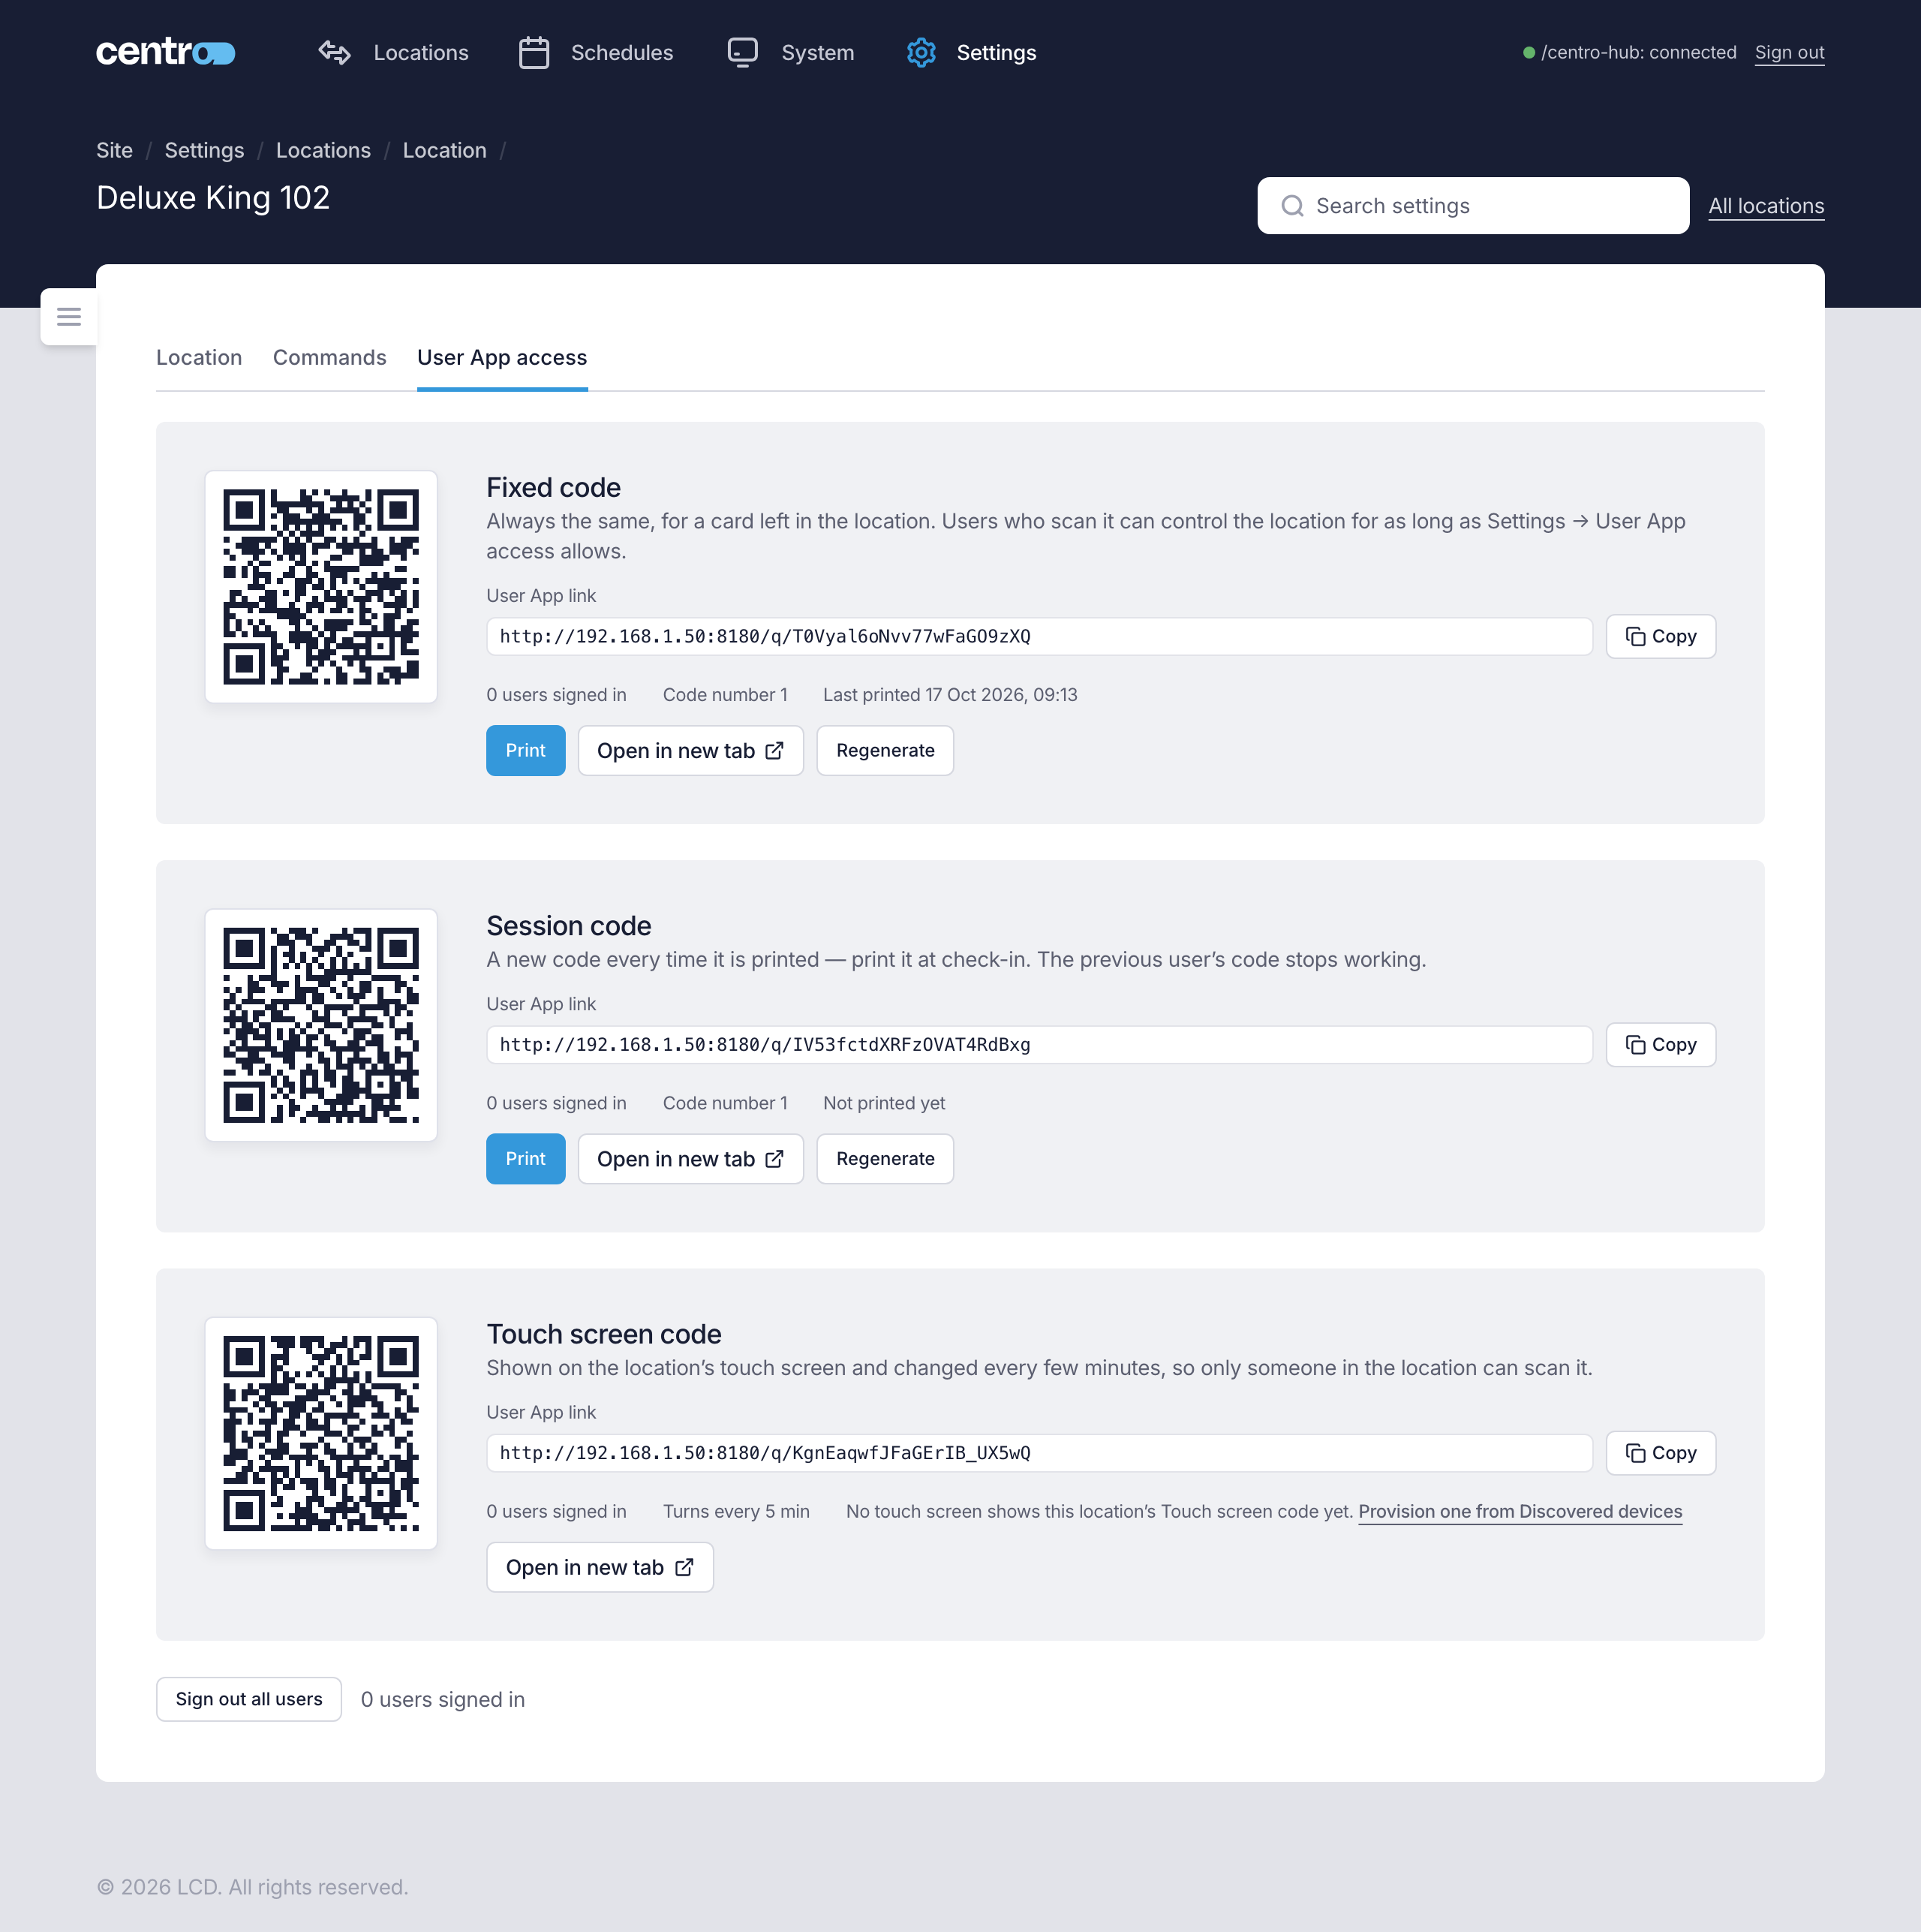
Task: Print the Fixed code
Action: [x=526, y=751]
